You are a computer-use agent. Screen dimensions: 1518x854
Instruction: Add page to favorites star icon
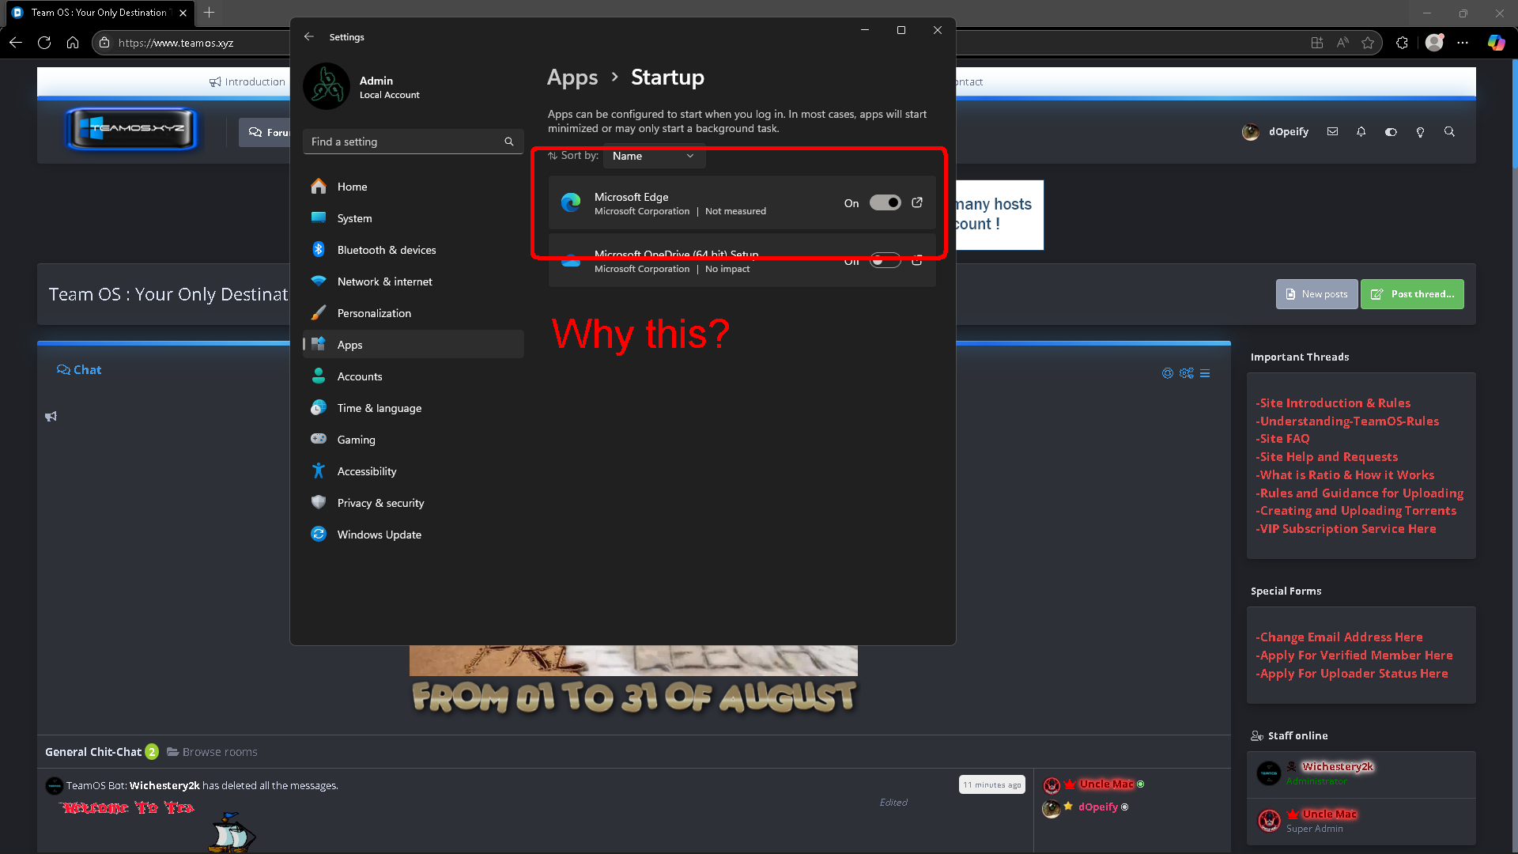point(1368,43)
